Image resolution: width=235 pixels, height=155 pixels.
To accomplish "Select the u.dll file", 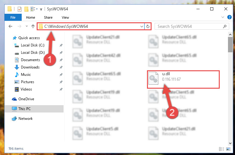I will coord(183,79).
